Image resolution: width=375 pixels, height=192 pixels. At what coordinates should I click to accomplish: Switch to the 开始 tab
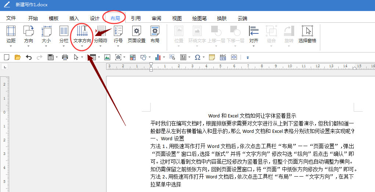pos(33,18)
